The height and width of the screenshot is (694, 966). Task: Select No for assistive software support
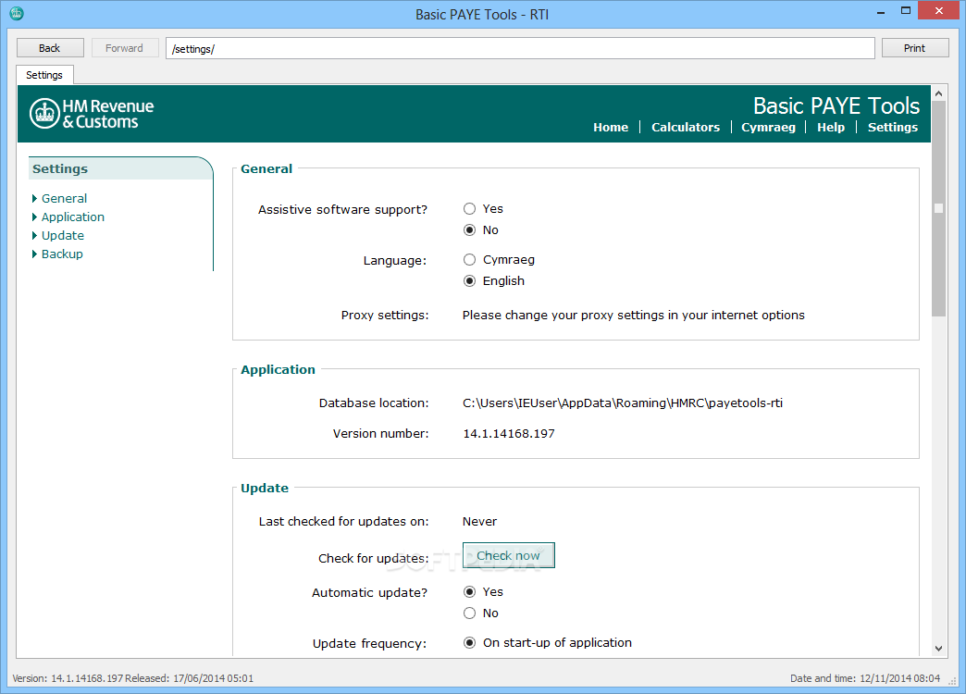coord(469,229)
